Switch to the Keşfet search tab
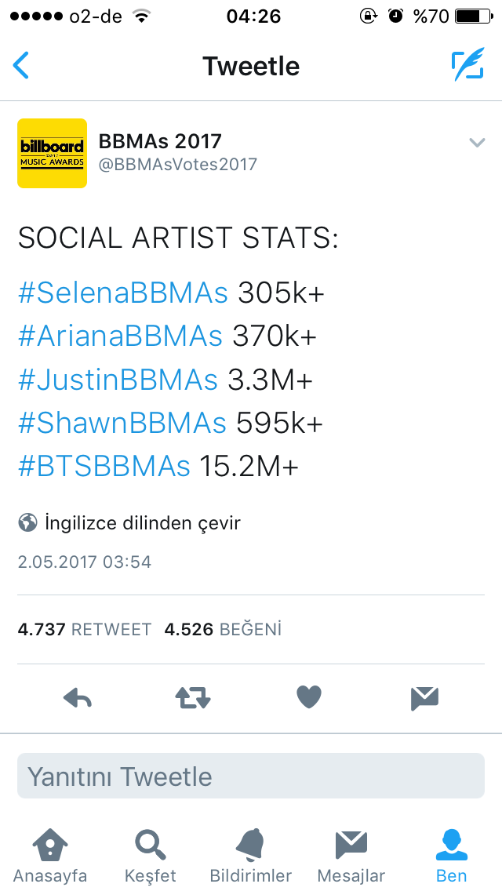 tap(151, 856)
